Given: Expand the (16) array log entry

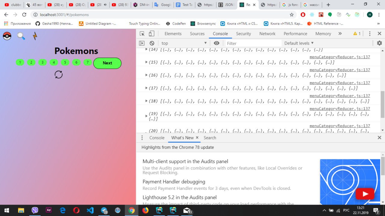Looking at the screenshot, I should (146, 75).
